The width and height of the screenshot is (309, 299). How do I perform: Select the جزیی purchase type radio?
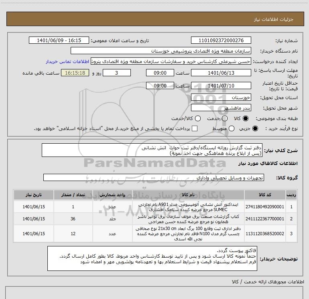click(255, 128)
